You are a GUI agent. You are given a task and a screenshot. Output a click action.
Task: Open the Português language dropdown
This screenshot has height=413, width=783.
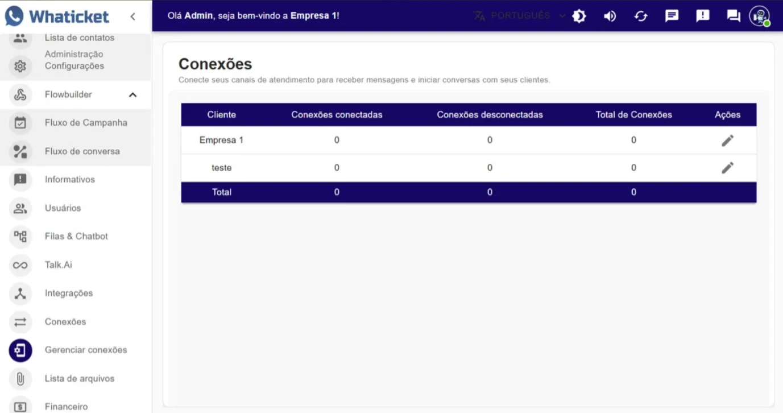pyautogui.click(x=520, y=16)
